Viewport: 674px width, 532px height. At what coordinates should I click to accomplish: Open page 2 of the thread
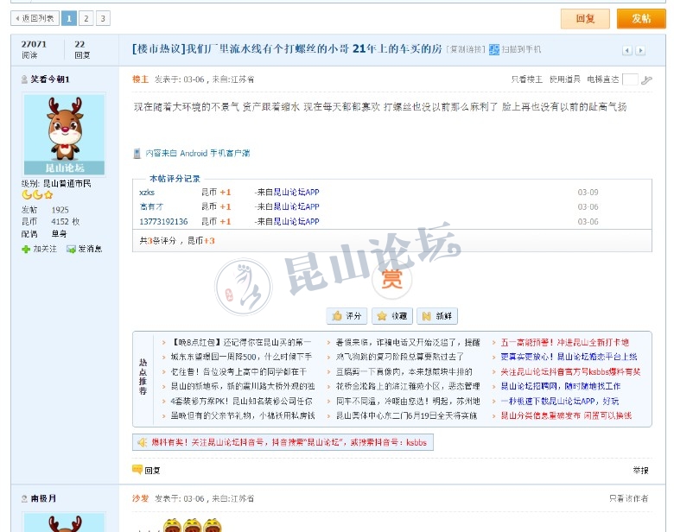(x=86, y=18)
